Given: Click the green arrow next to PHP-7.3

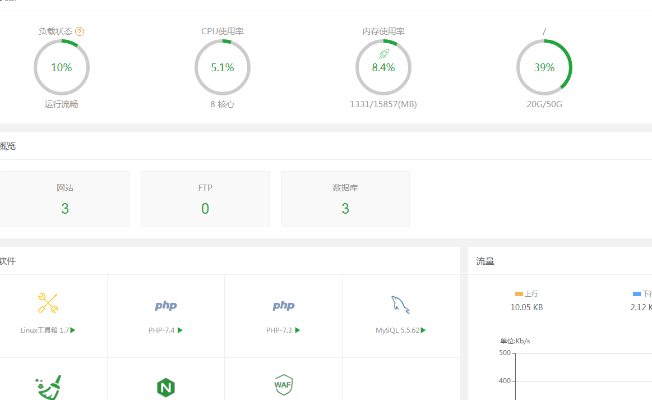Looking at the screenshot, I should click(298, 330).
